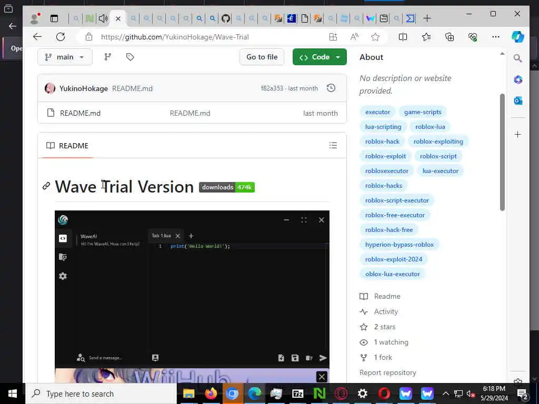Open the Wave executor screenshot image
539x404 pixels.
(192, 289)
